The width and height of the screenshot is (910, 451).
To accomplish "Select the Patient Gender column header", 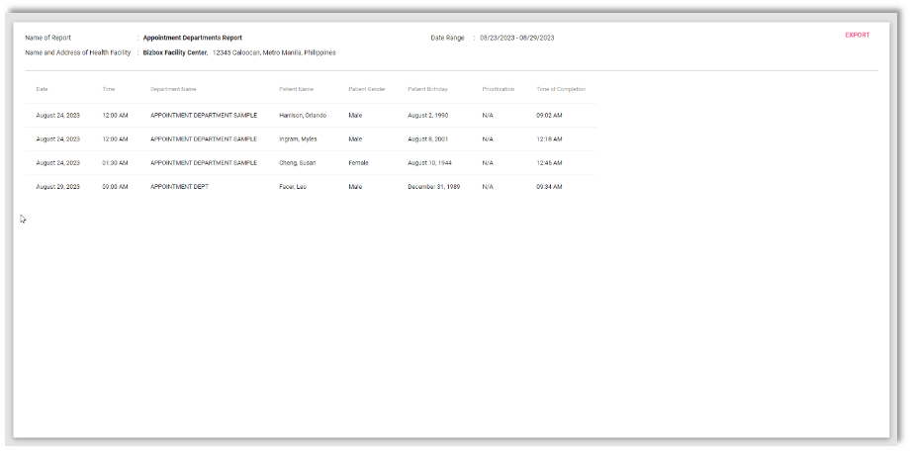I will [x=365, y=90].
